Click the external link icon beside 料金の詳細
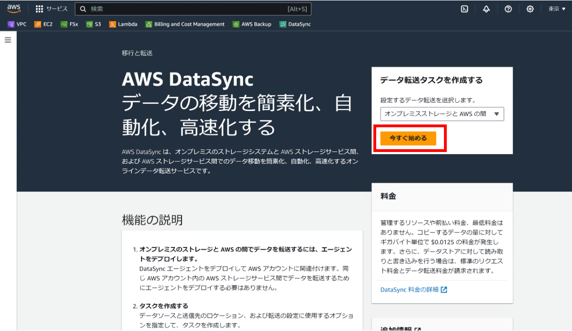Viewport: 572px width, 331px height. tap(444, 290)
